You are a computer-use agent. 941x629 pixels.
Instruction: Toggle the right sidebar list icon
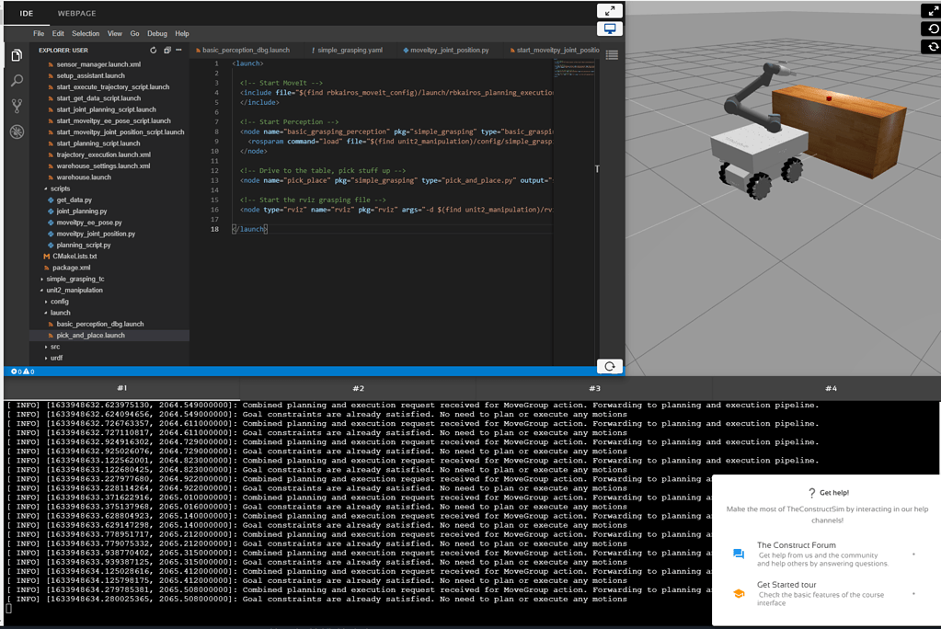click(612, 55)
